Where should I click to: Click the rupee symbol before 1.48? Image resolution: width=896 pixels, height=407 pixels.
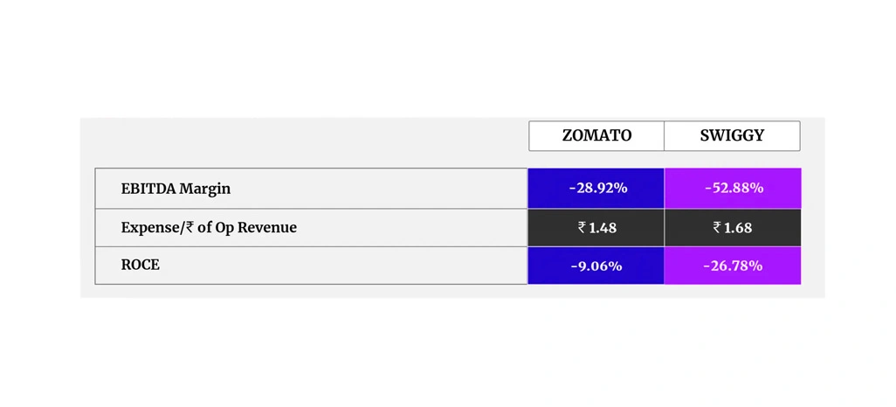pos(582,227)
